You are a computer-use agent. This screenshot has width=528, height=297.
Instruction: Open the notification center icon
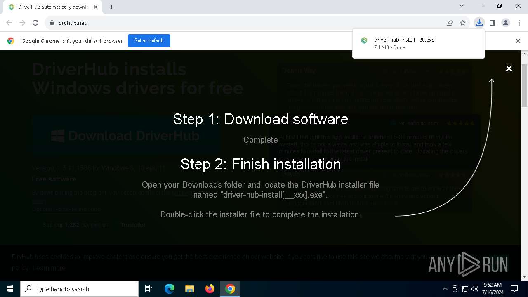pos(514,289)
